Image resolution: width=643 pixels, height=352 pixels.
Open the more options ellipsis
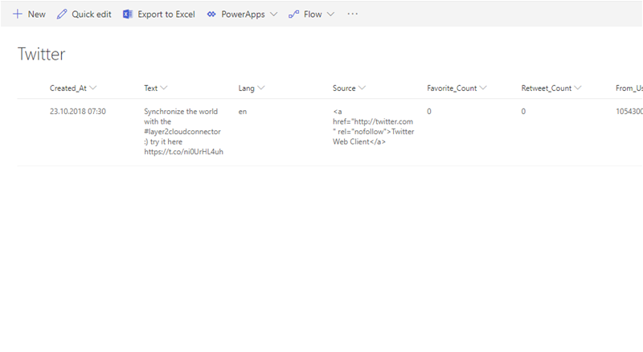tap(352, 14)
